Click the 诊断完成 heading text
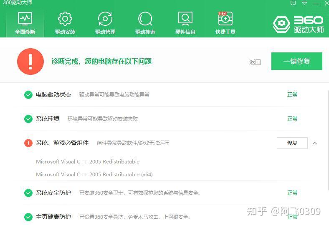This screenshot has height=225, width=329. click(101, 62)
